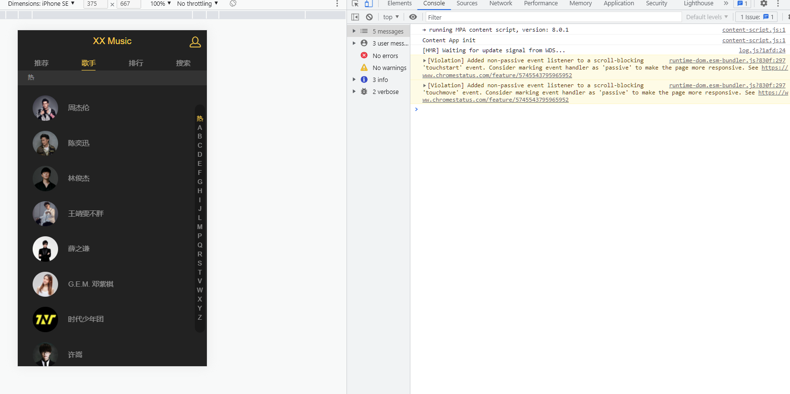
Task: Select singer name 许嵩
Action: (x=75, y=355)
